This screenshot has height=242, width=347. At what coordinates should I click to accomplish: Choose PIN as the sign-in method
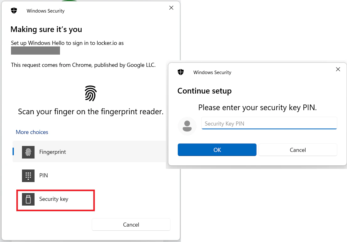tap(44, 175)
